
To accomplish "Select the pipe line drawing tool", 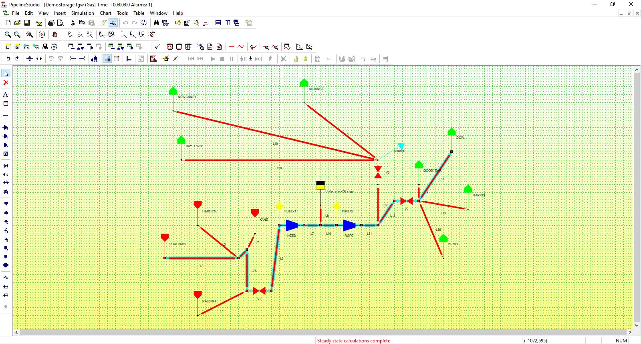I will click(6, 116).
